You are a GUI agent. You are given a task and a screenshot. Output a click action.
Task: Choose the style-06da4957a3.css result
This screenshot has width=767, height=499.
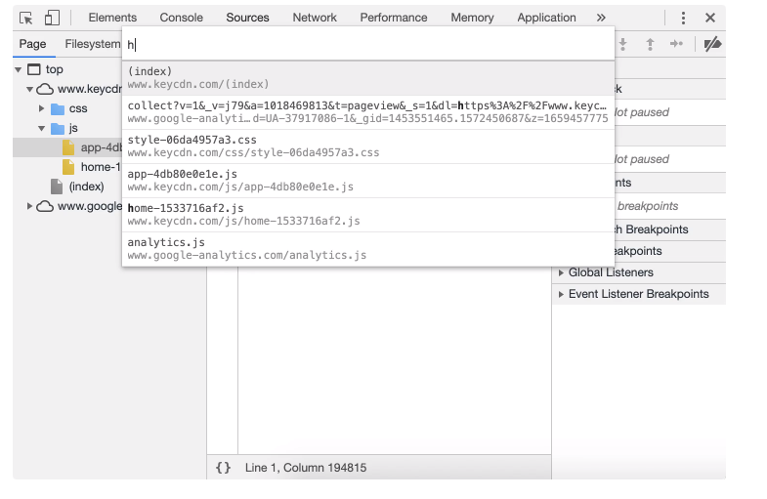point(367,146)
